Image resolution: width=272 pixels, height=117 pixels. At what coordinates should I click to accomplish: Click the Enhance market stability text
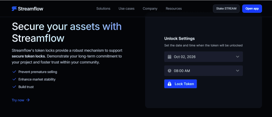(x=37, y=79)
